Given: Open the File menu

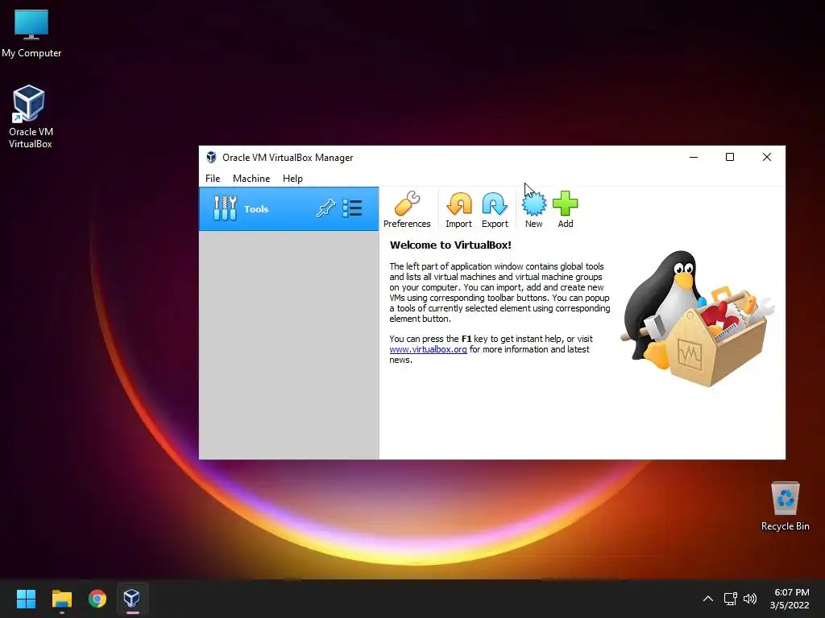Looking at the screenshot, I should [x=213, y=178].
